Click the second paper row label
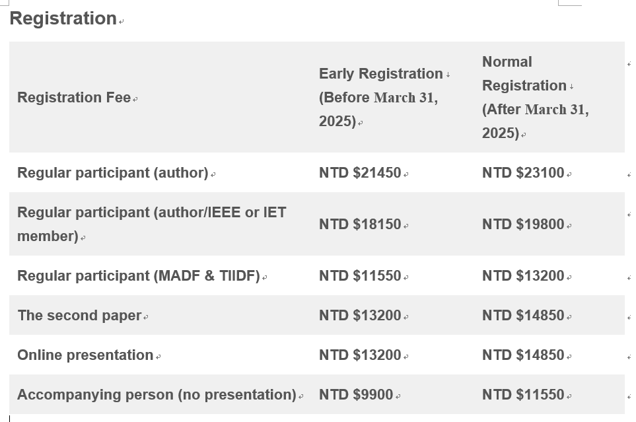636x422 pixels. point(79,316)
